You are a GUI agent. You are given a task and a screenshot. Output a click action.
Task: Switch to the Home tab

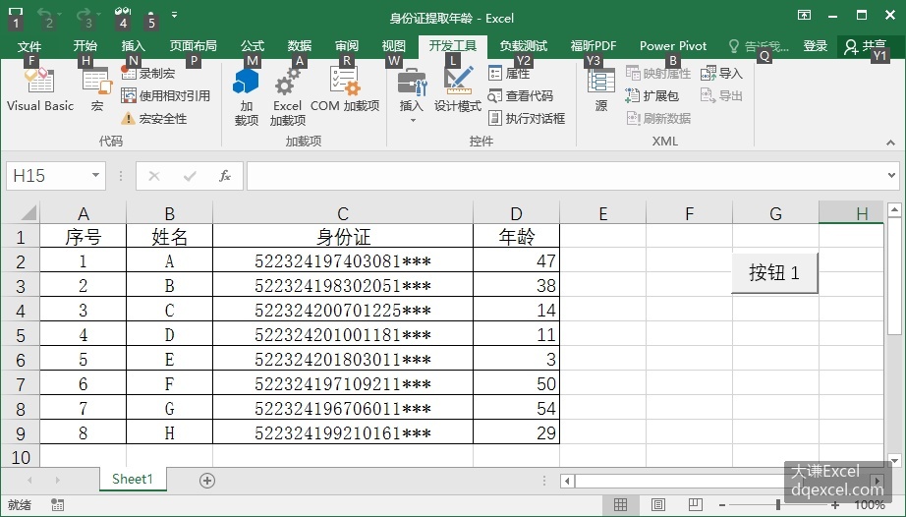click(x=85, y=45)
